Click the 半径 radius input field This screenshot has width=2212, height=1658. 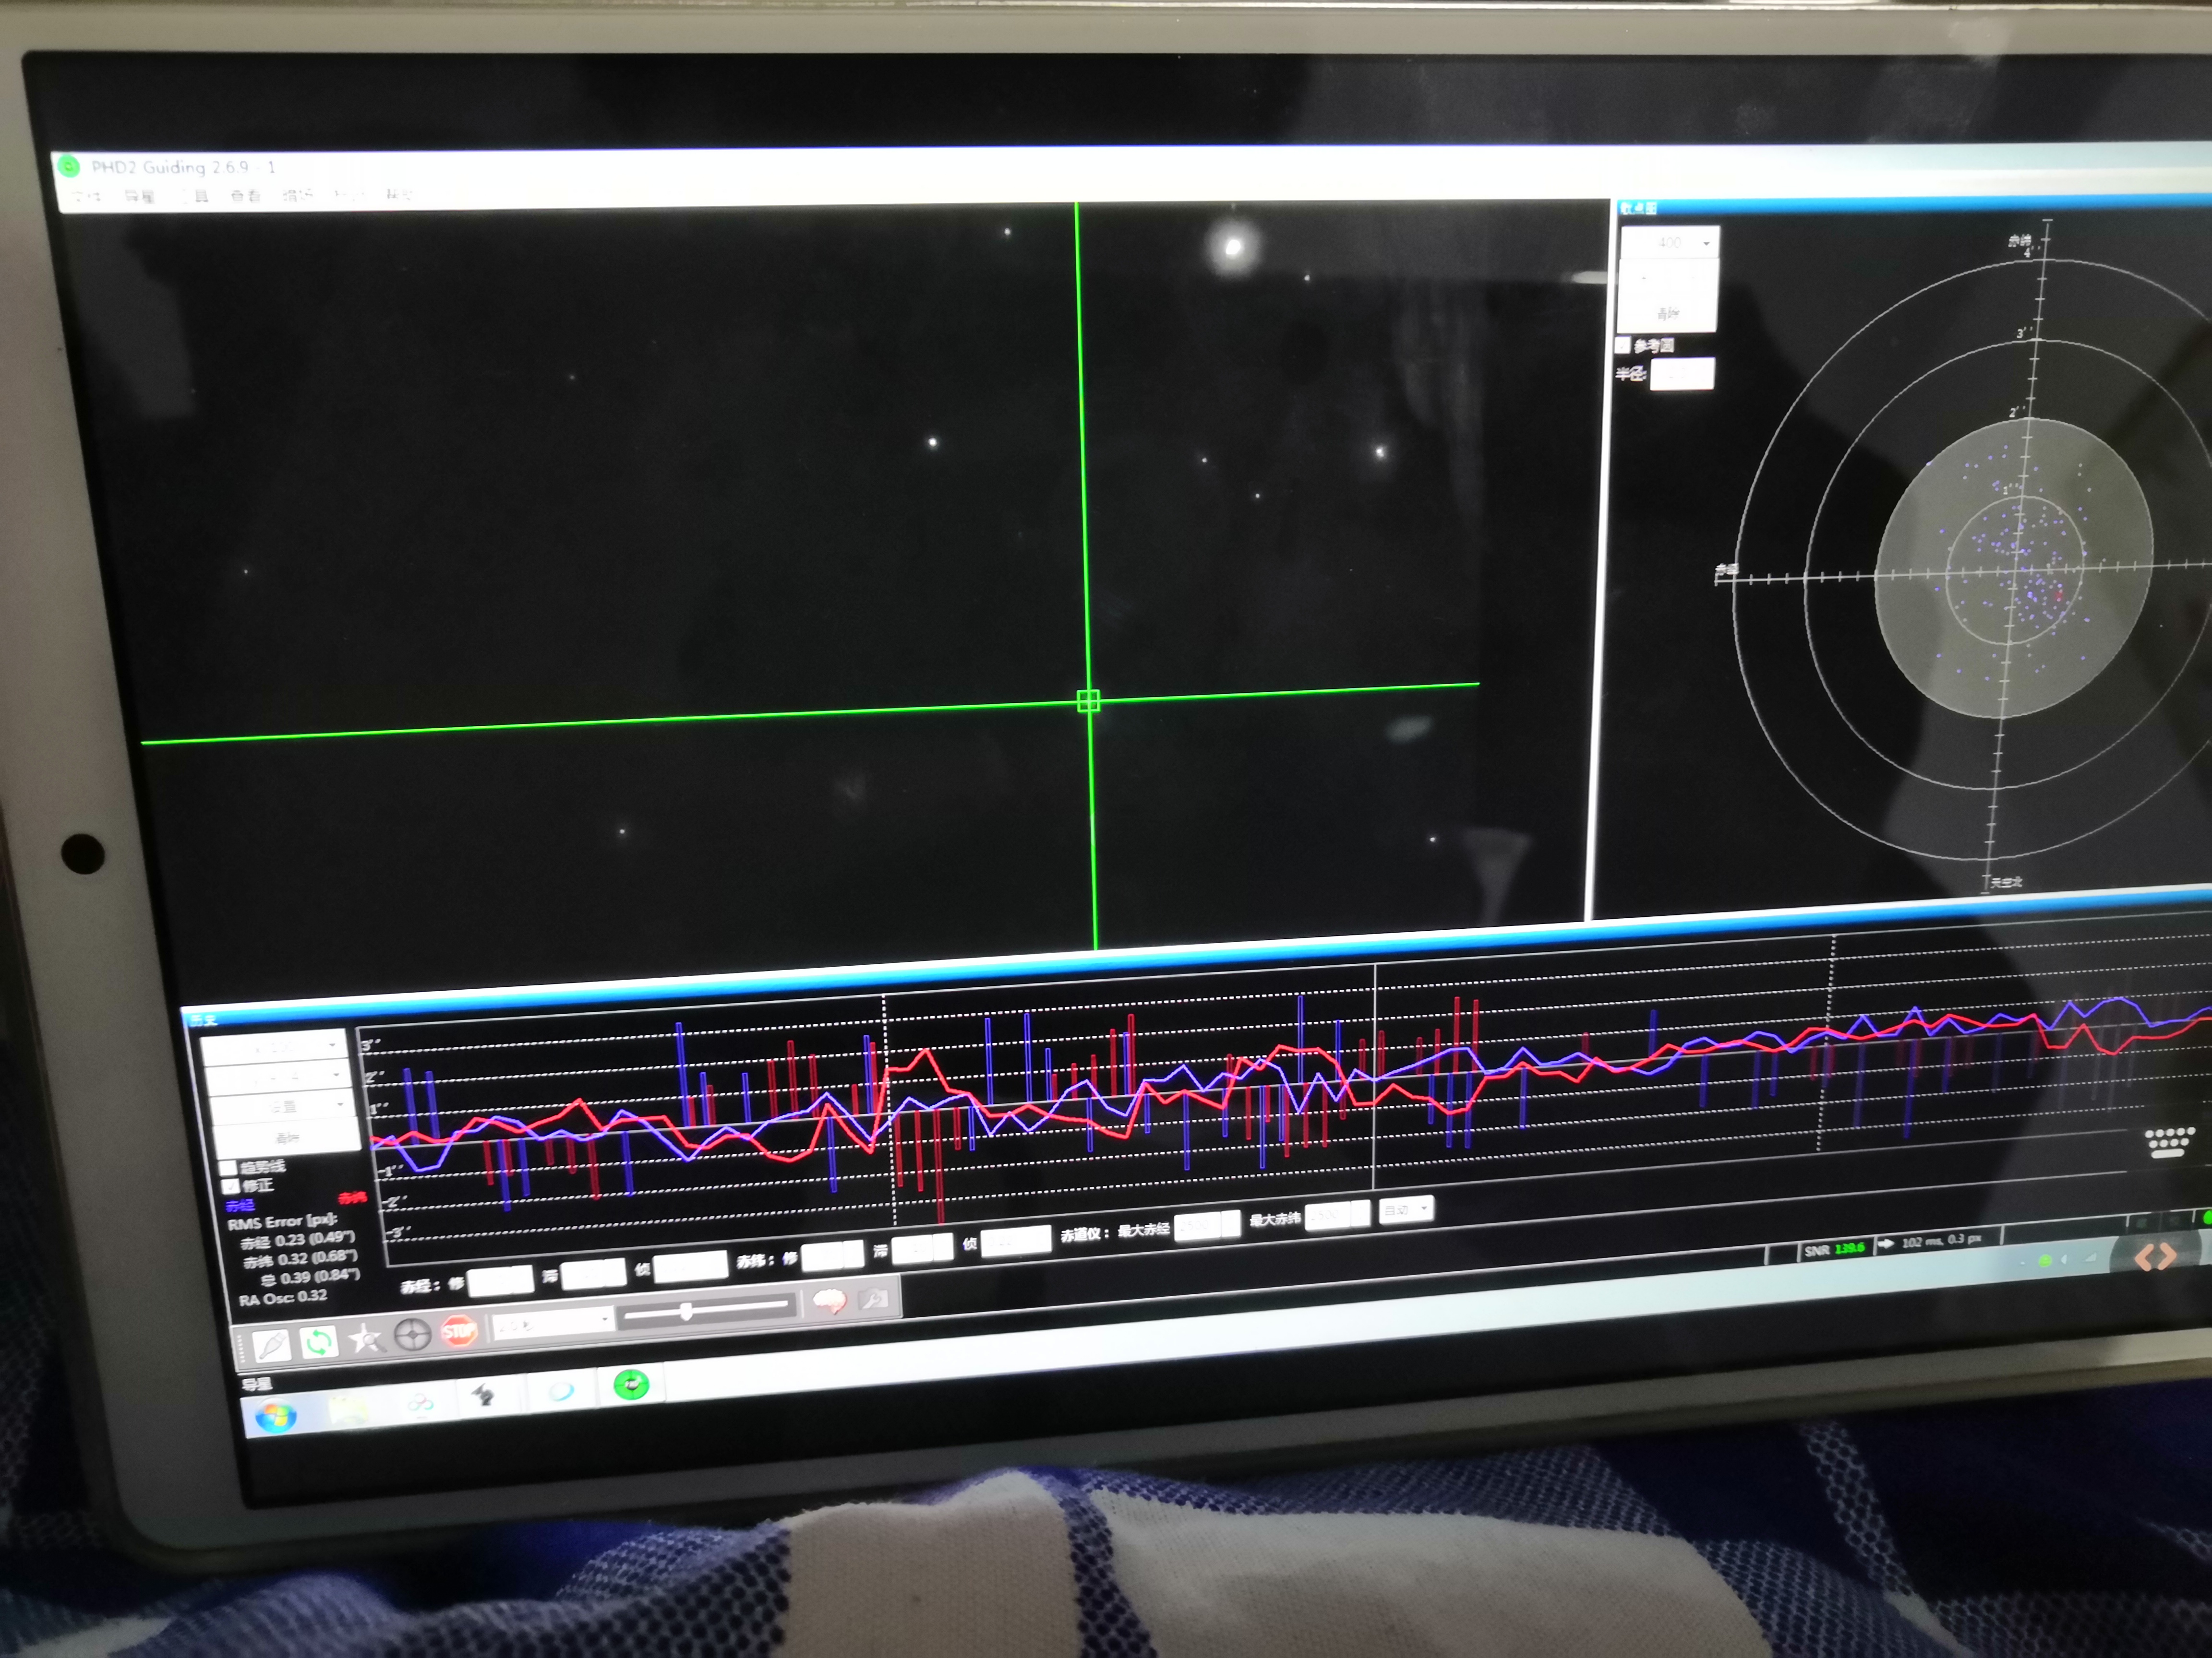[x=1683, y=374]
